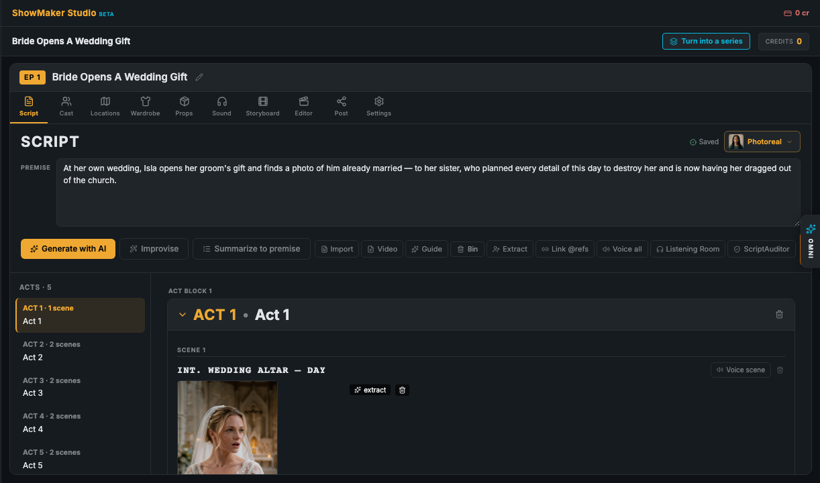Image resolution: width=820 pixels, height=483 pixels.
Task: Switch to the Storyboard tab
Action: tap(262, 107)
